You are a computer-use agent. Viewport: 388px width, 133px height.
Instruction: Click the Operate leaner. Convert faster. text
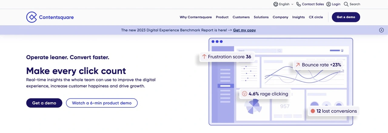68,57
